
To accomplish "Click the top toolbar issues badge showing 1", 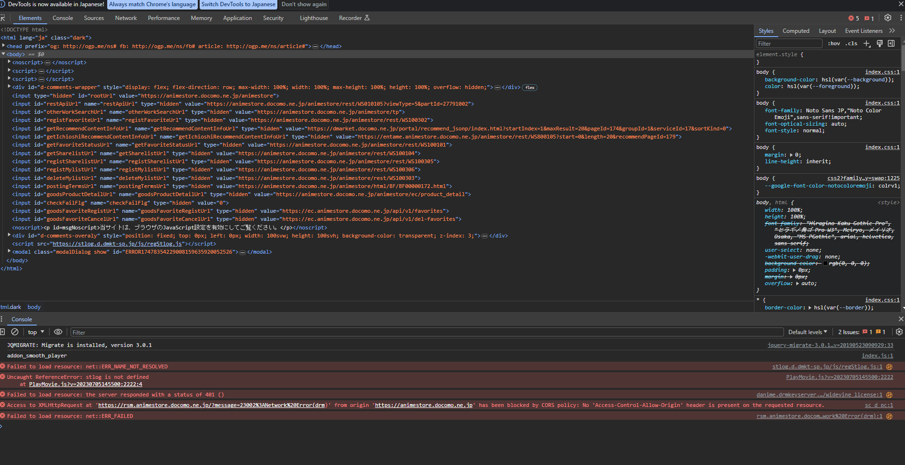I will 869,18.
